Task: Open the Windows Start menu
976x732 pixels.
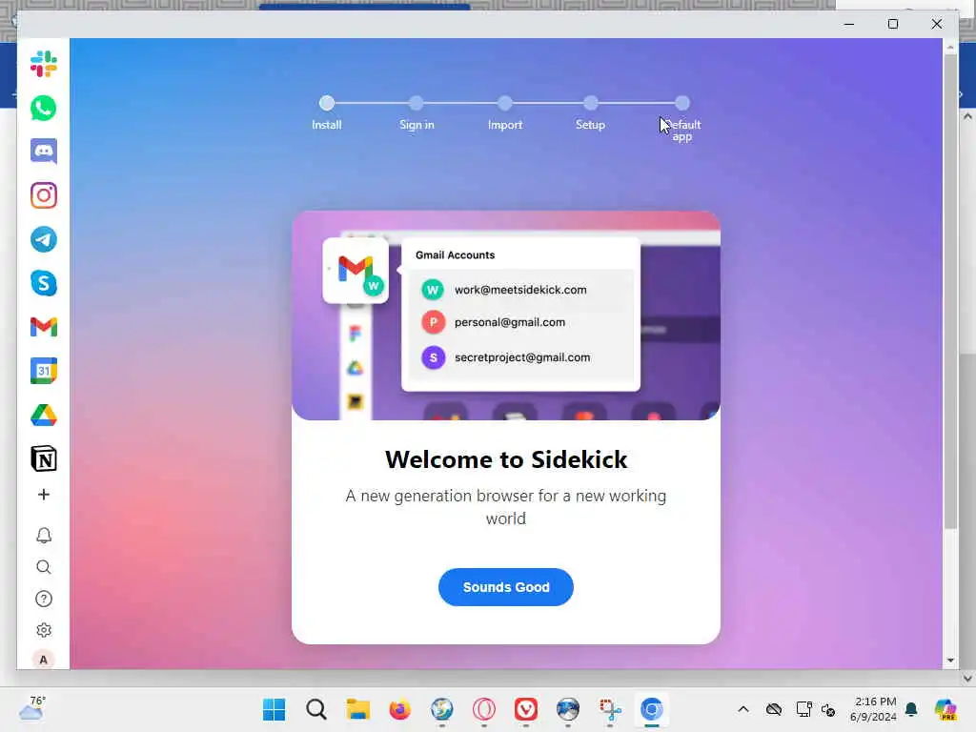Action: [x=274, y=709]
